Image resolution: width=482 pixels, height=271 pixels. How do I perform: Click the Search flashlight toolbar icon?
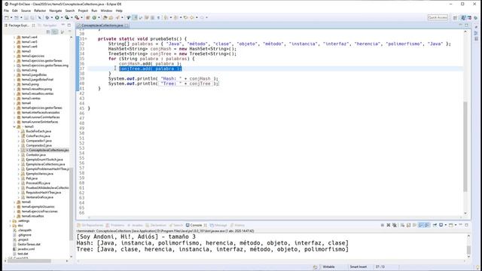tap(117, 17)
